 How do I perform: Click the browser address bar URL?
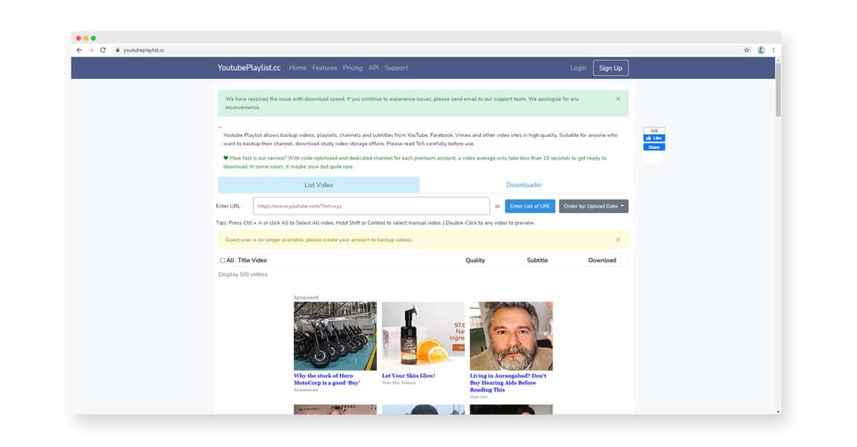click(144, 50)
